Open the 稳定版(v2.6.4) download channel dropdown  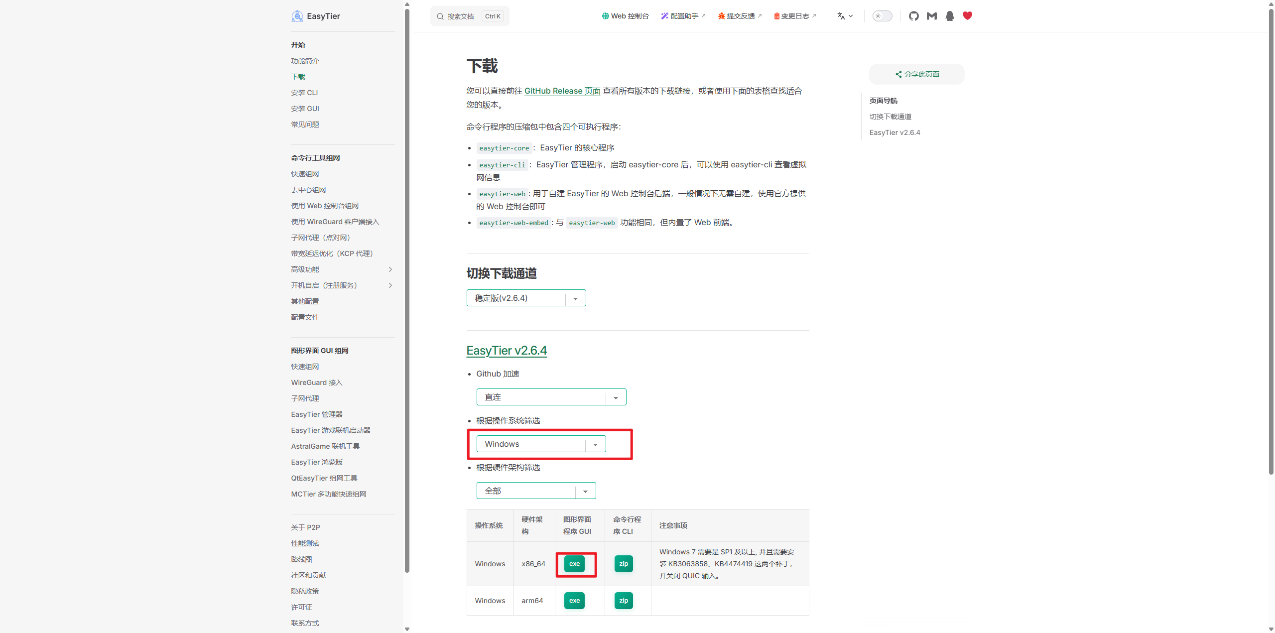[526, 298]
